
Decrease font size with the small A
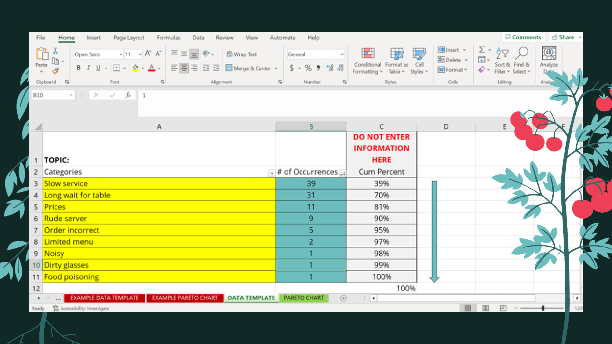[x=158, y=54]
